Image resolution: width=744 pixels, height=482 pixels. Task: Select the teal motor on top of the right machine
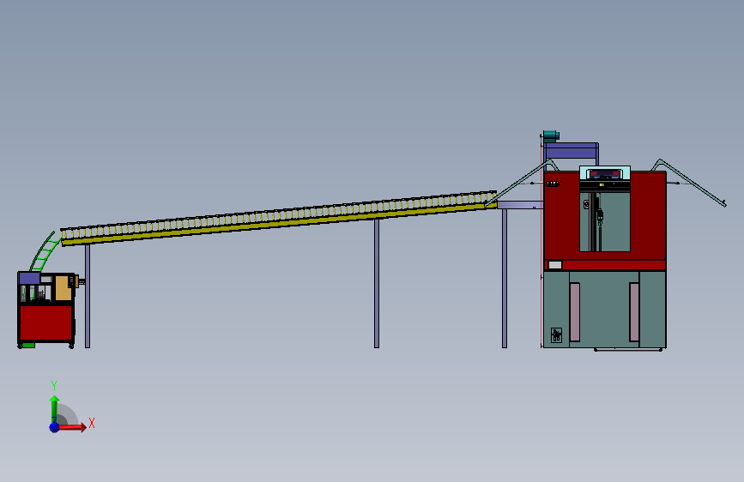coord(551,136)
